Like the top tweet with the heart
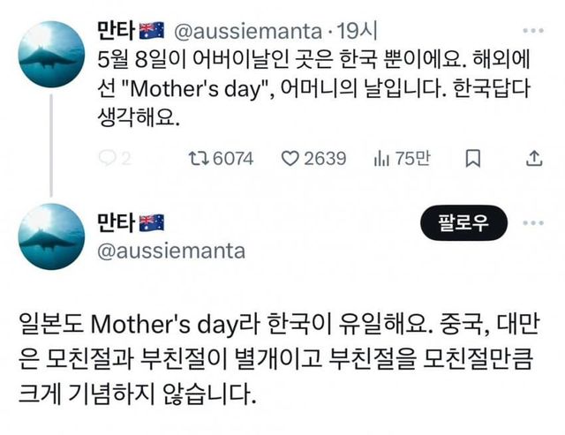Image resolution: width=565 pixels, height=435 pixels. (x=290, y=158)
